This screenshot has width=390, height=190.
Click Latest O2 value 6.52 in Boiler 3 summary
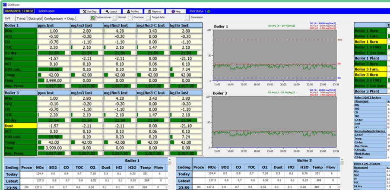[x=264, y=181]
